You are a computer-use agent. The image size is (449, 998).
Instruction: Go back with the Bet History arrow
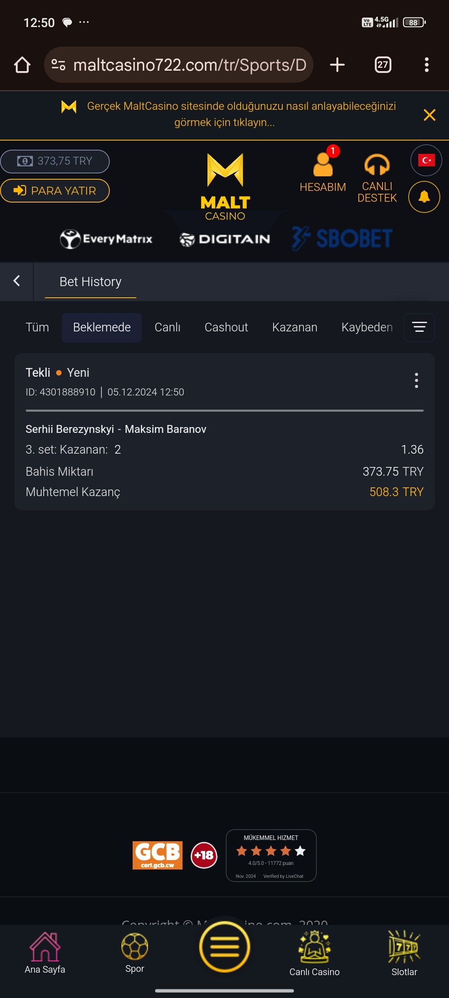(x=17, y=281)
